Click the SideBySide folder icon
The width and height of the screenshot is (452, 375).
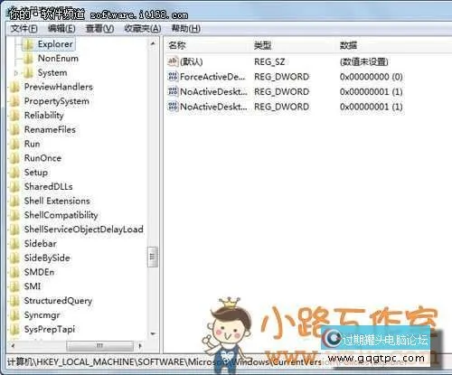click(14, 258)
